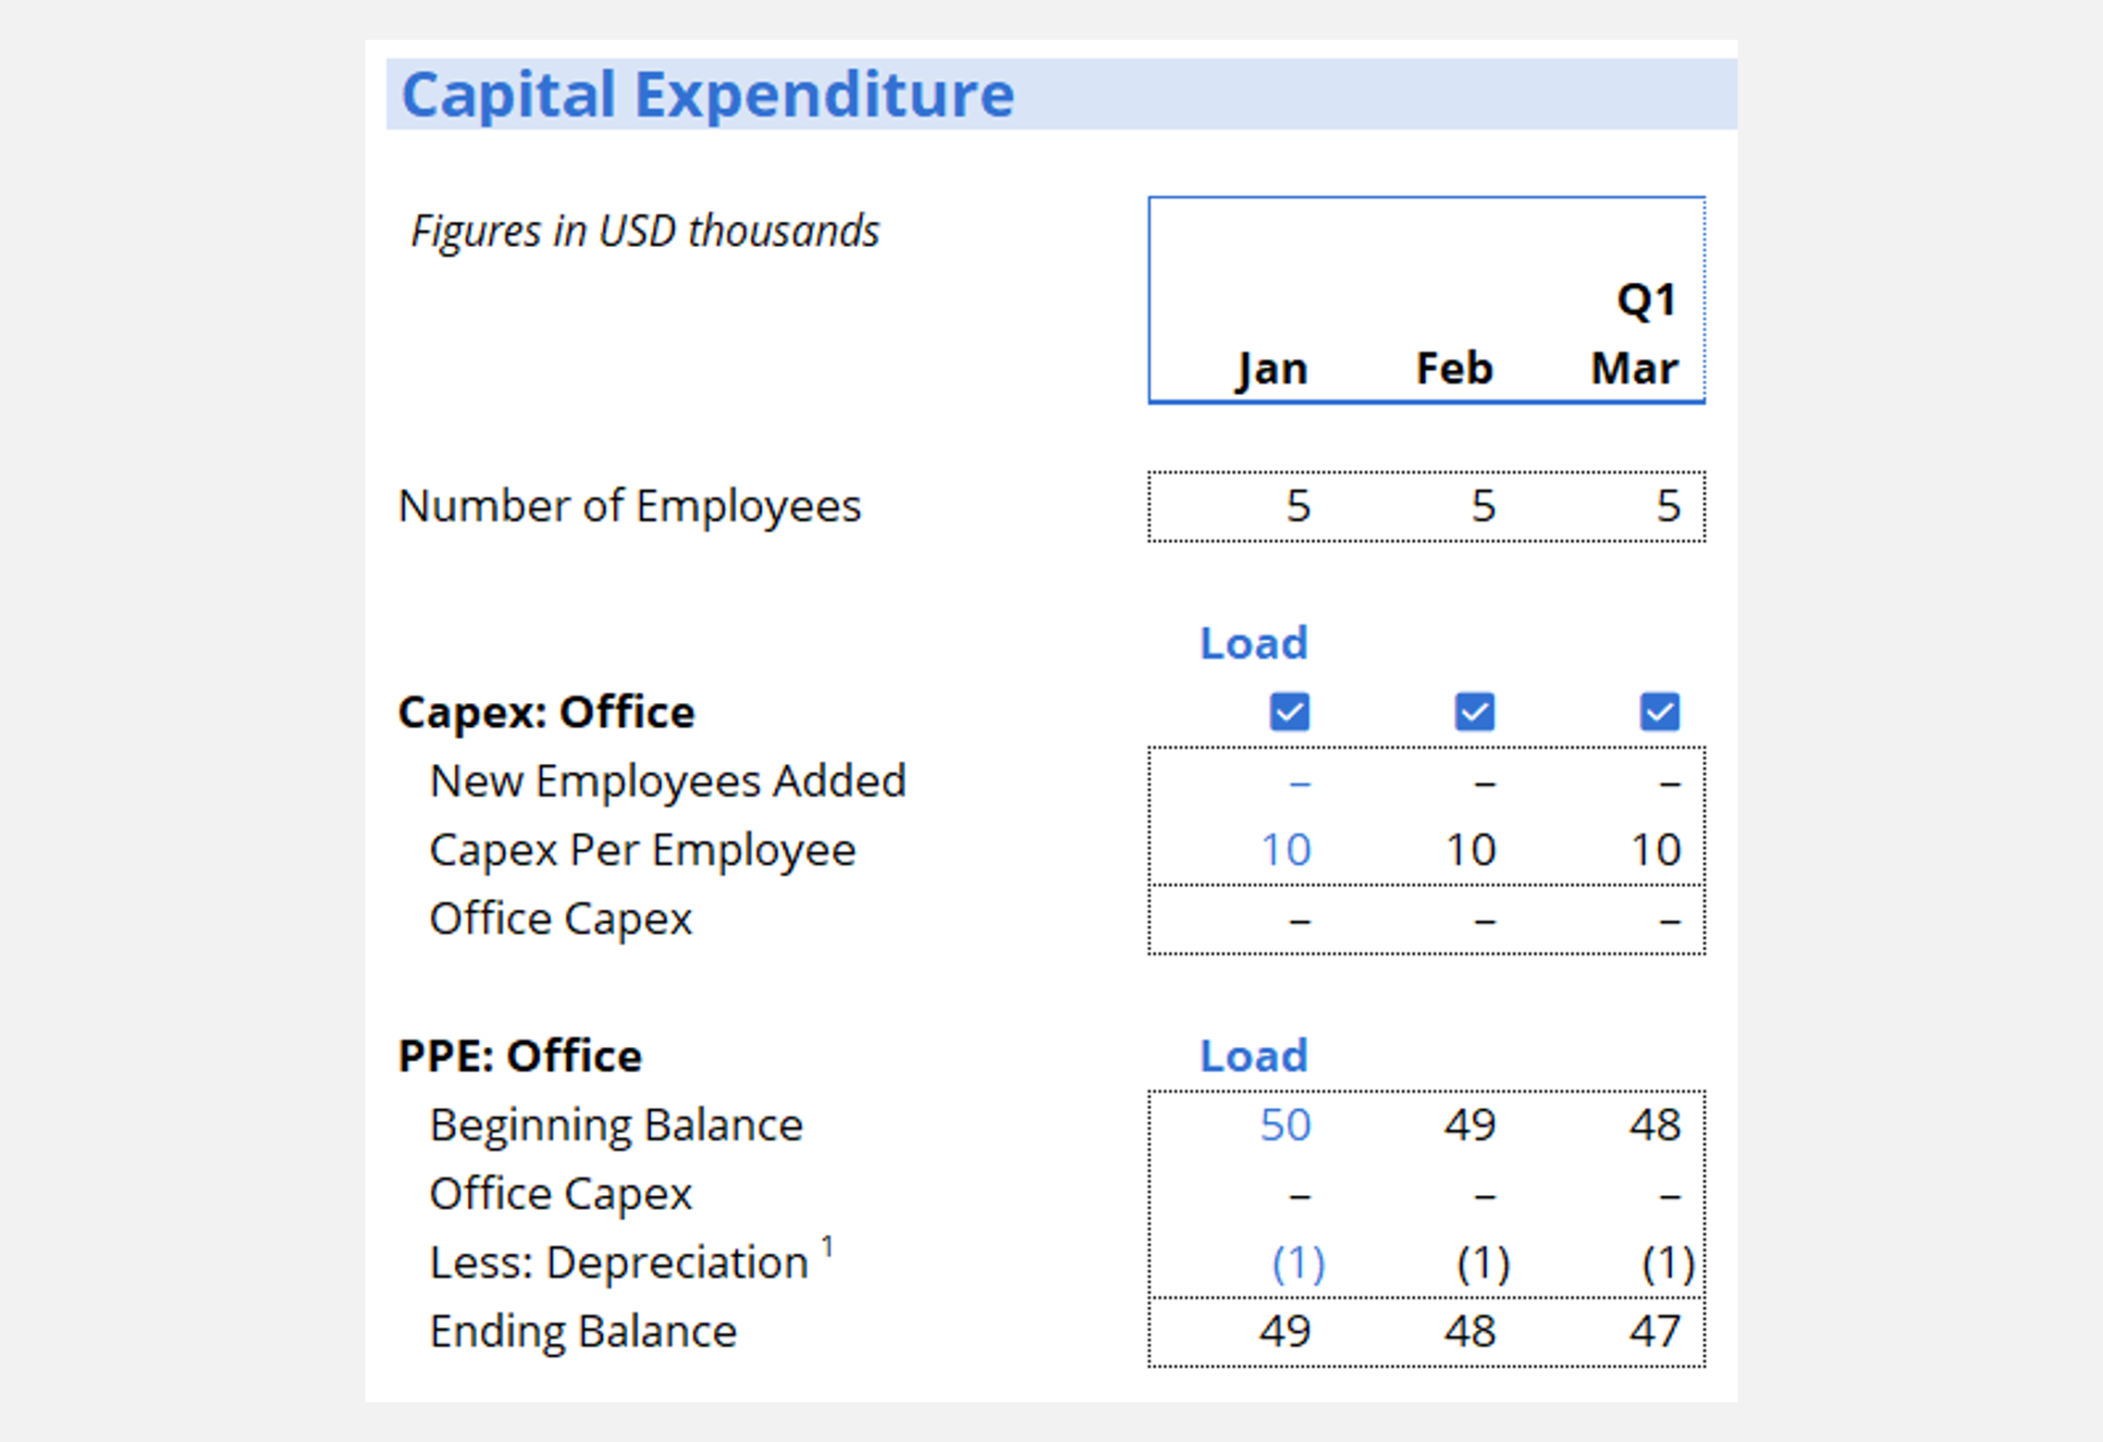This screenshot has height=1442, width=2103.
Task: Select the Mar column header
Action: [x=1634, y=368]
